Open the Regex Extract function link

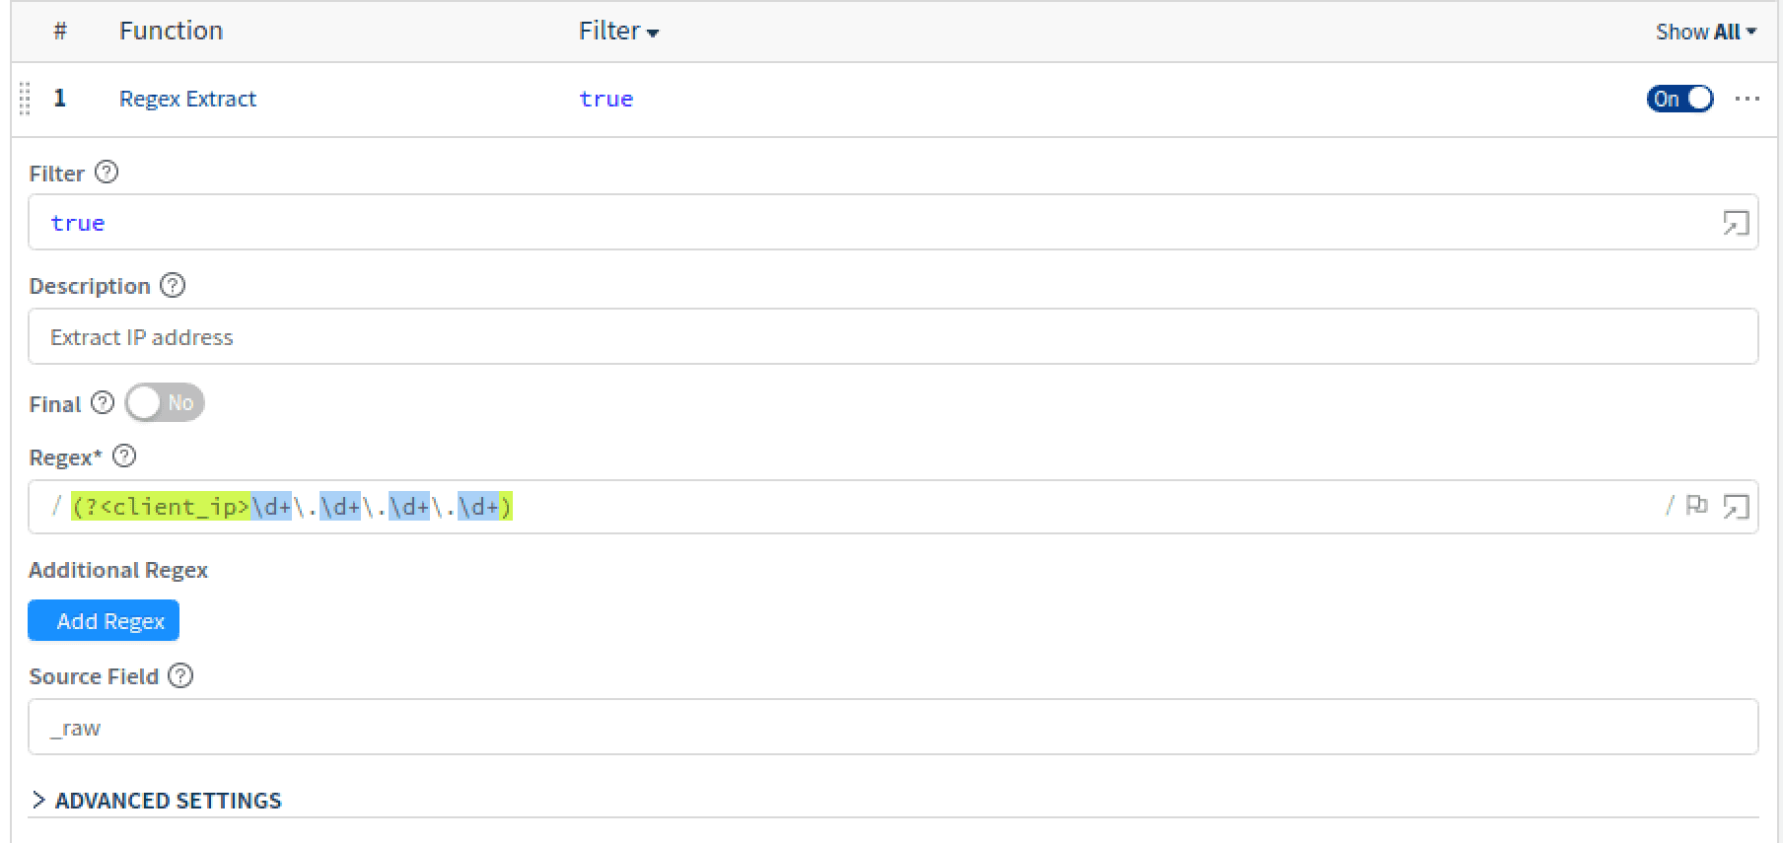click(187, 99)
